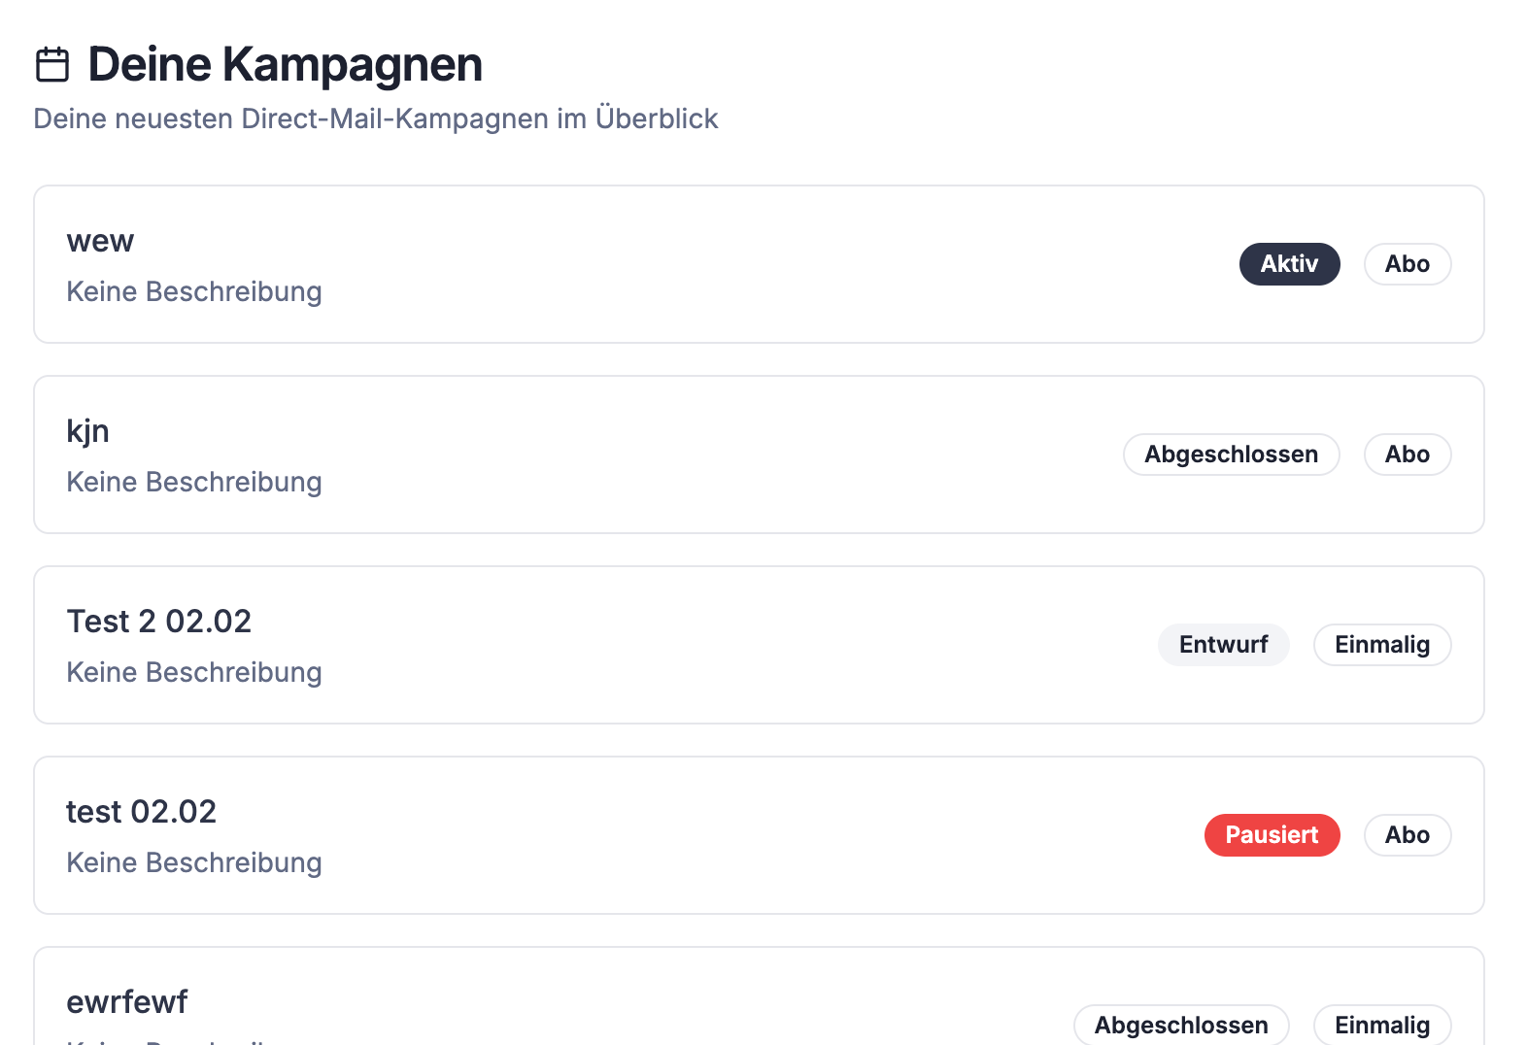Open the 'ewrfewf' campaign title
This screenshot has height=1045, width=1527.
[x=126, y=1002]
